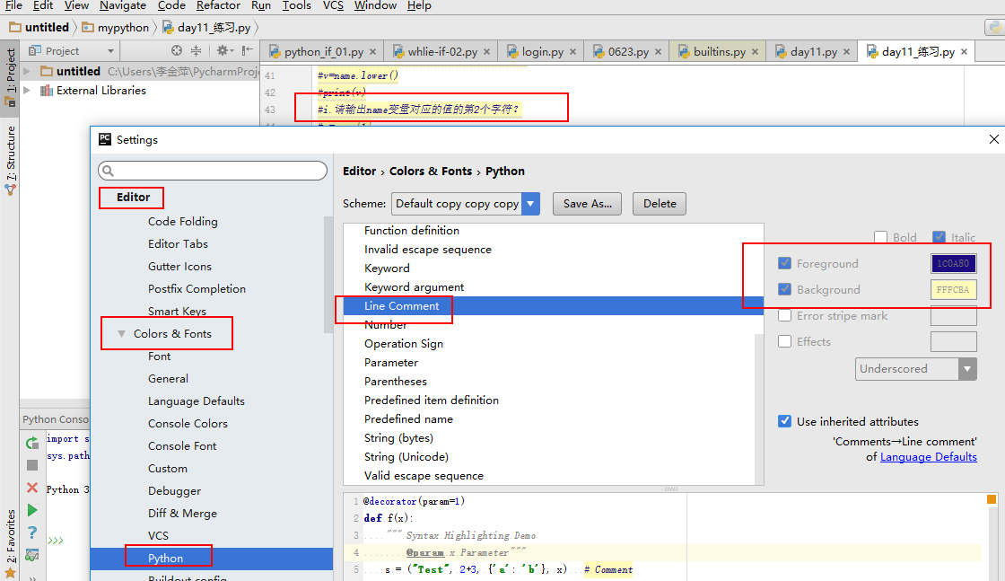
Task: Open the 2: Favorites side tool tab
Action: click(x=10, y=545)
